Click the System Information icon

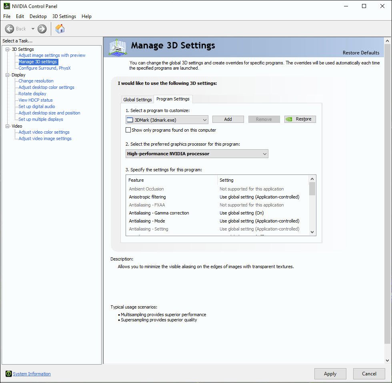(x=8, y=374)
